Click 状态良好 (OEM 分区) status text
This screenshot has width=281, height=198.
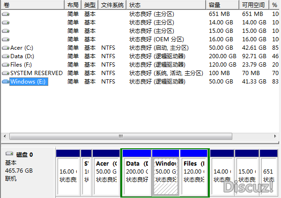coord(156,39)
